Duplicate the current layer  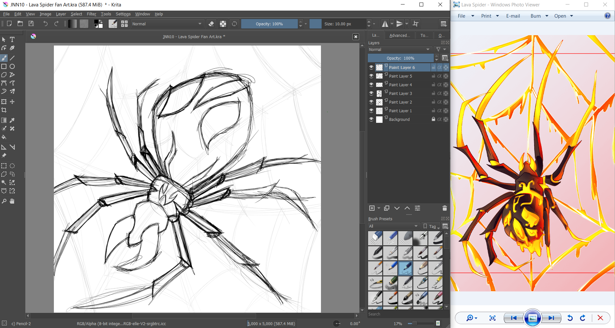point(387,208)
